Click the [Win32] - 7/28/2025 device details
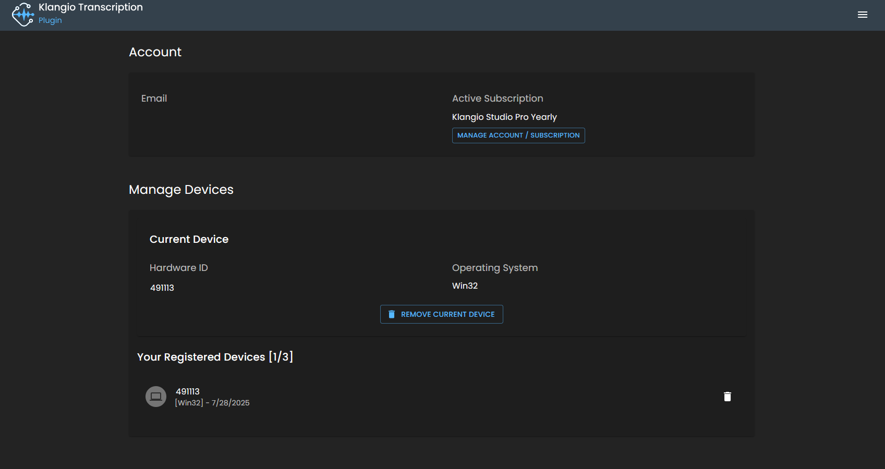885x469 pixels. click(212, 403)
